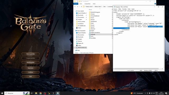Select Rede in the navigation pane
Screen dimensions: 169x95
78,50
